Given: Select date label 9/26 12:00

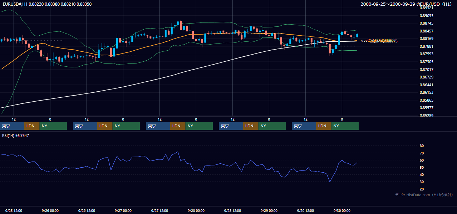Looking at the screenshot, I should 87,211.
